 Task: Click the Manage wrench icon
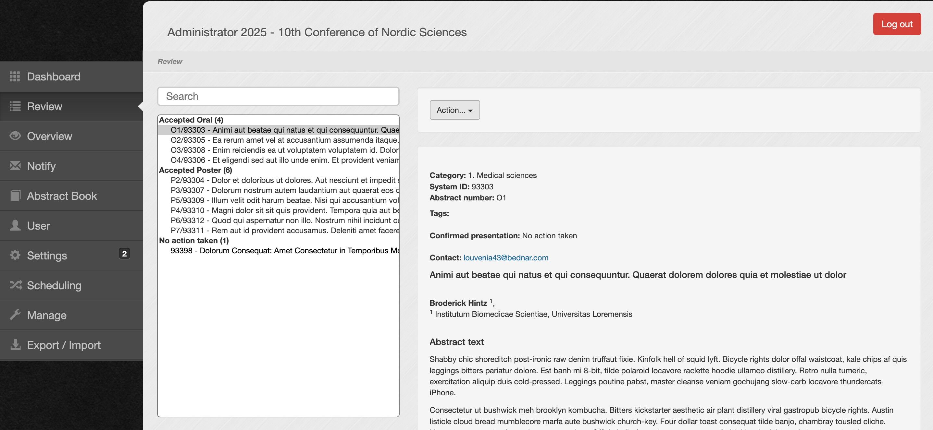click(15, 315)
